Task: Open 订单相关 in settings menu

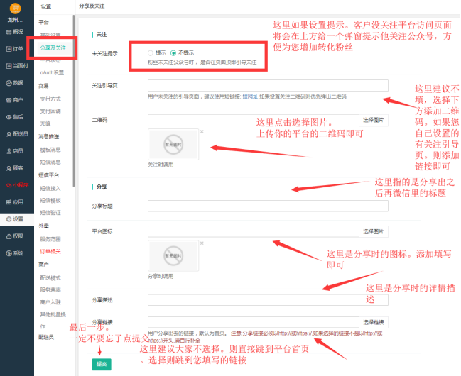Action: pos(50,251)
